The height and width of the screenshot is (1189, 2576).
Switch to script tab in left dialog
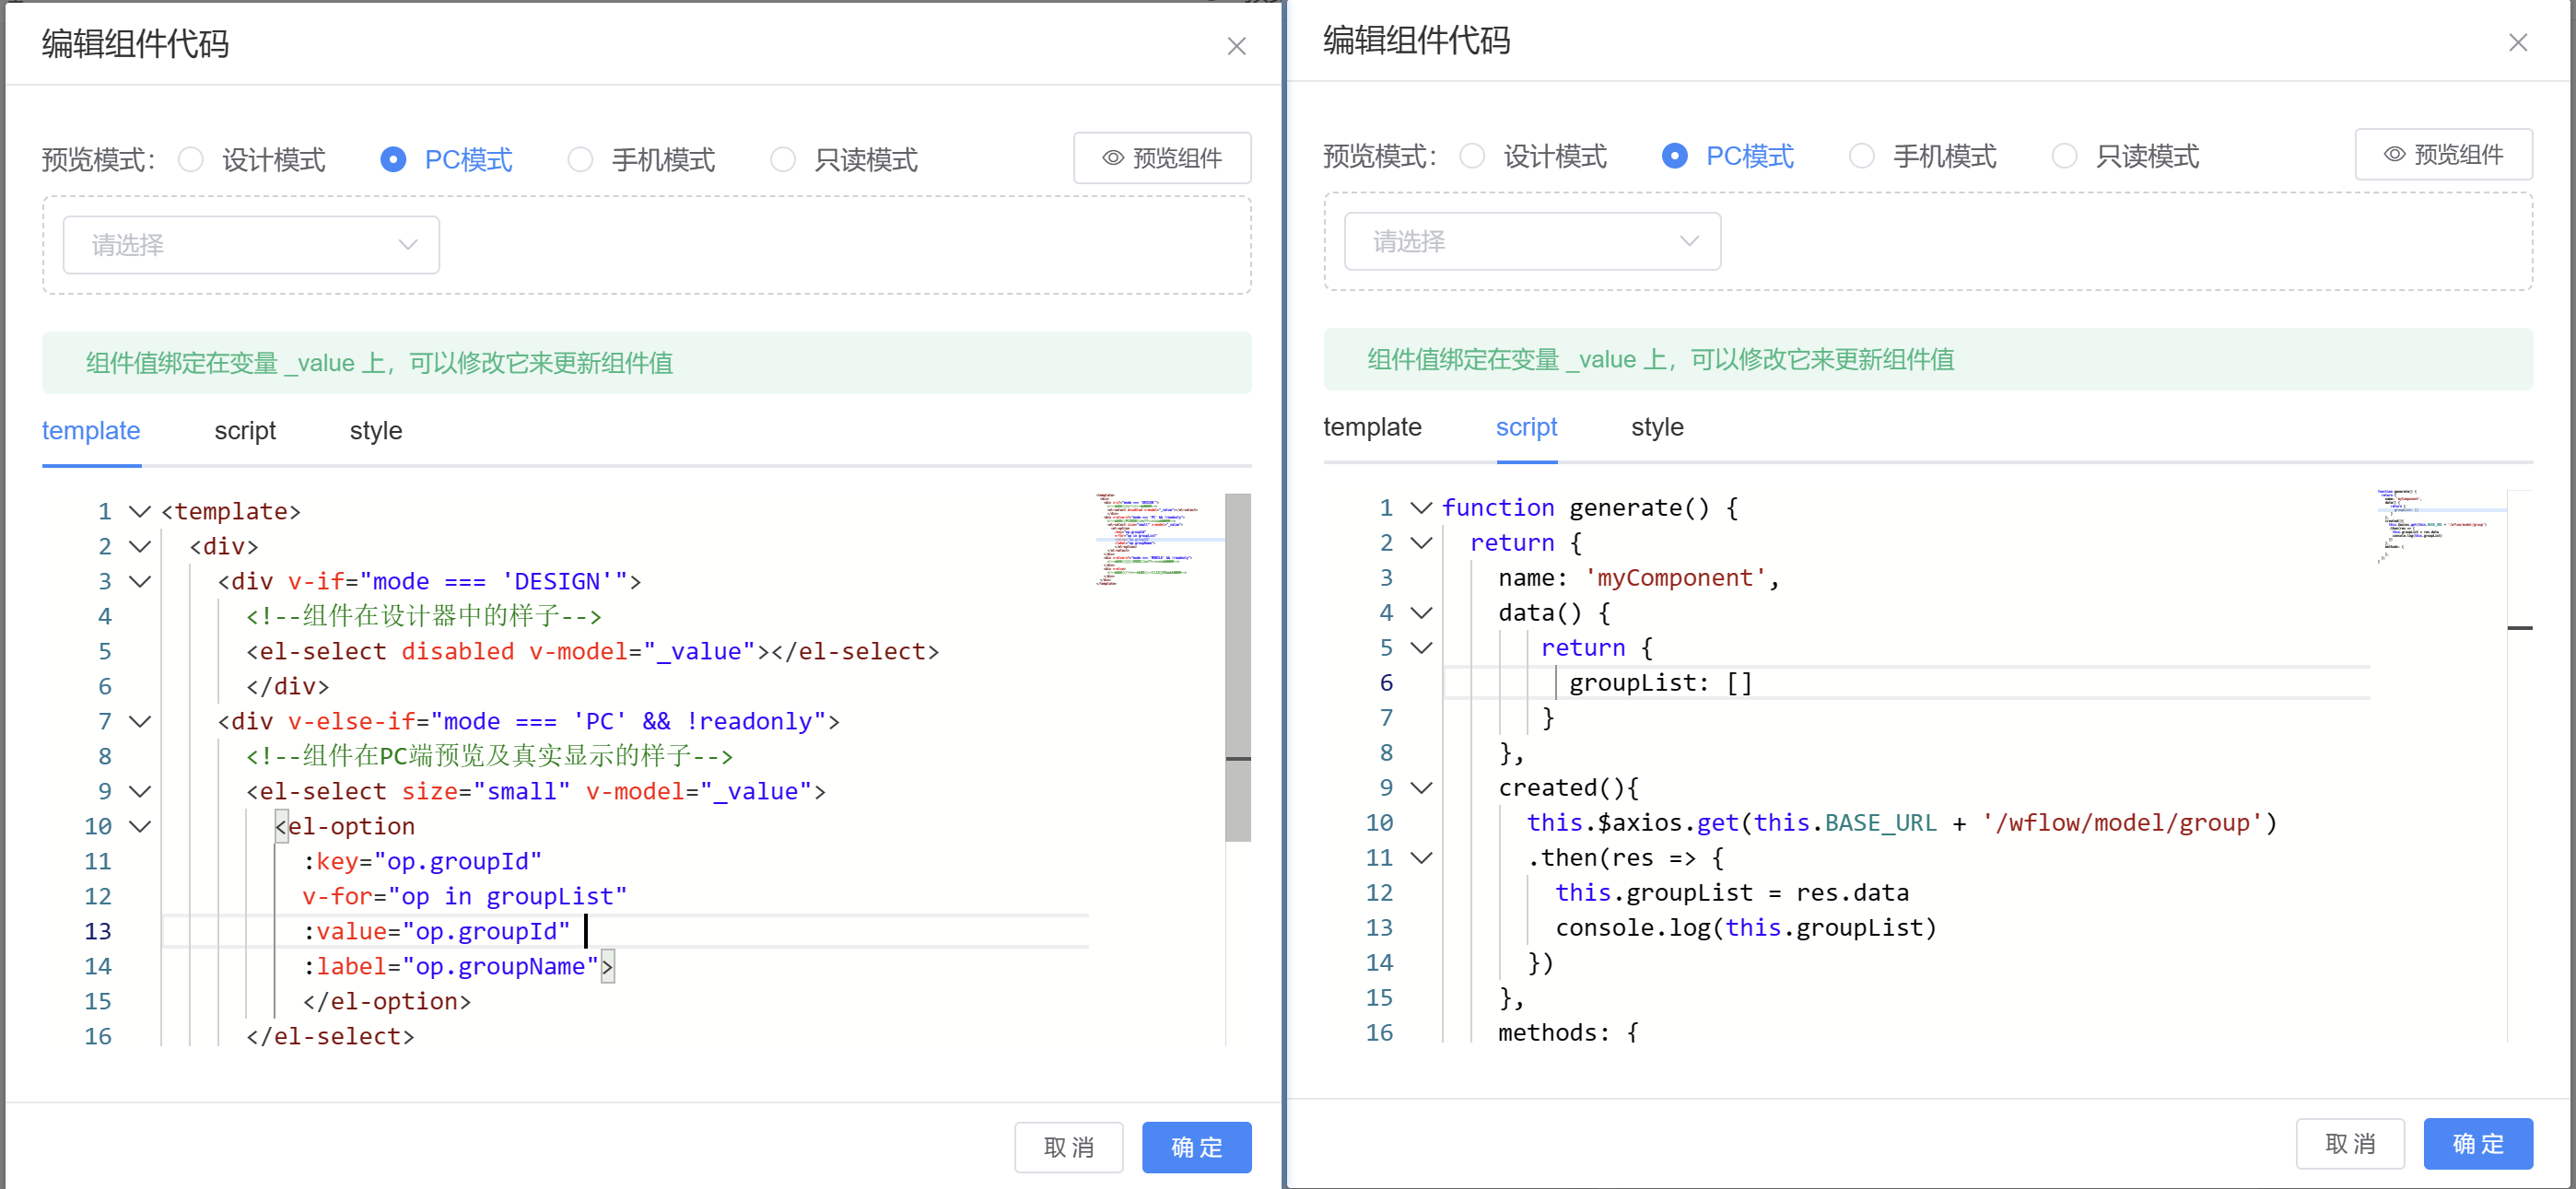pyautogui.click(x=245, y=431)
